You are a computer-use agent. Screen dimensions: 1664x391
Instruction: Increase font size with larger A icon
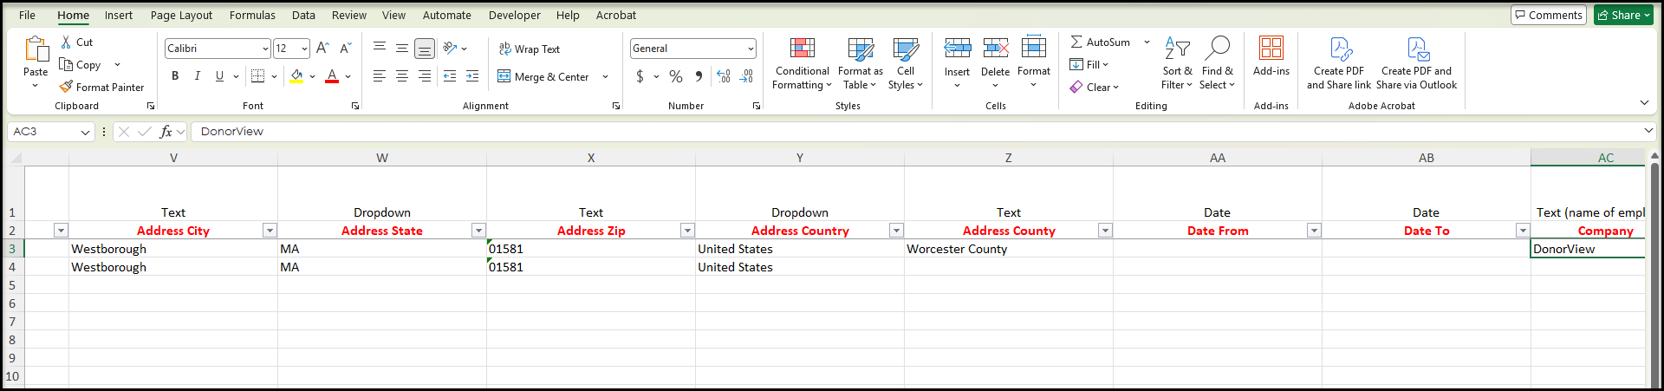(x=322, y=49)
